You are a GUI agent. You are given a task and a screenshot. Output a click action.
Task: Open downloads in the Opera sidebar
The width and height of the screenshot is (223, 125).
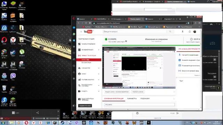[x=74, y=72]
